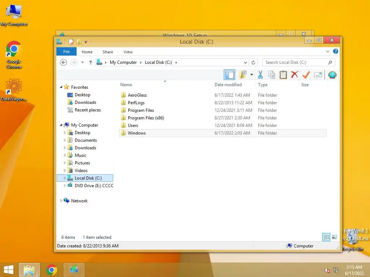Click the search magnifier icon
Screen dimensions: 370x277
coord(330,62)
